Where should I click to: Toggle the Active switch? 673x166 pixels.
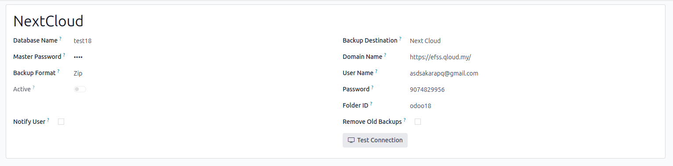80,89
